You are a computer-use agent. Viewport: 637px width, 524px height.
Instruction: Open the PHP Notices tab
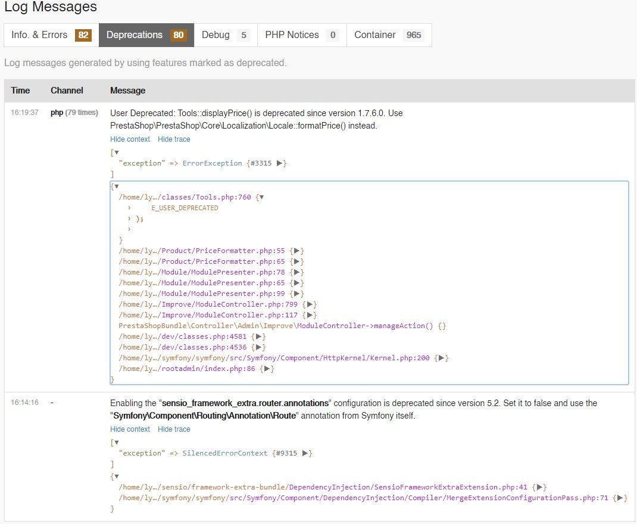(x=302, y=35)
